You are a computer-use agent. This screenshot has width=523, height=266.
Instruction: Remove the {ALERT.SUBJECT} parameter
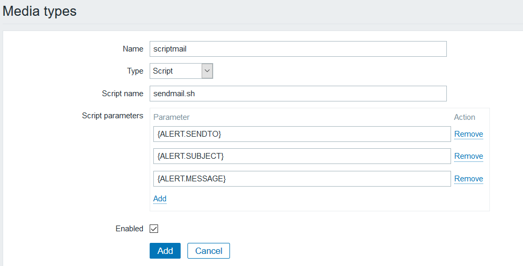pyautogui.click(x=468, y=156)
